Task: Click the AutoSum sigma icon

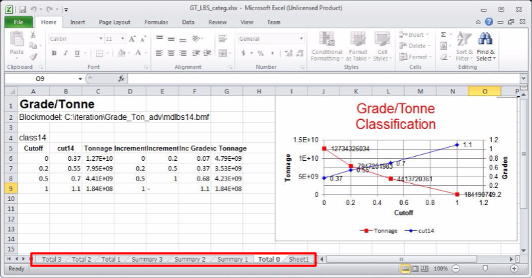Action: click(x=444, y=35)
